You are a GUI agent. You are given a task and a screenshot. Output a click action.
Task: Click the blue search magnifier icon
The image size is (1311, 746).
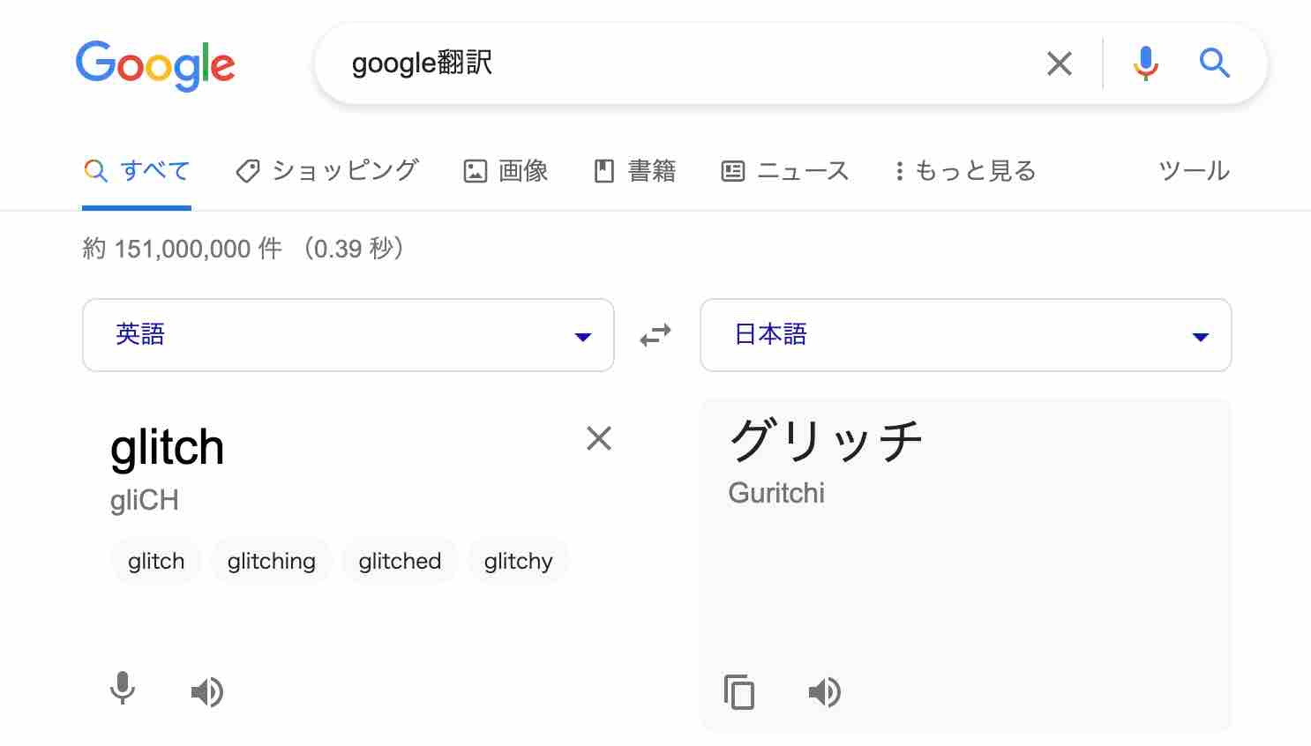[x=1214, y=63]
